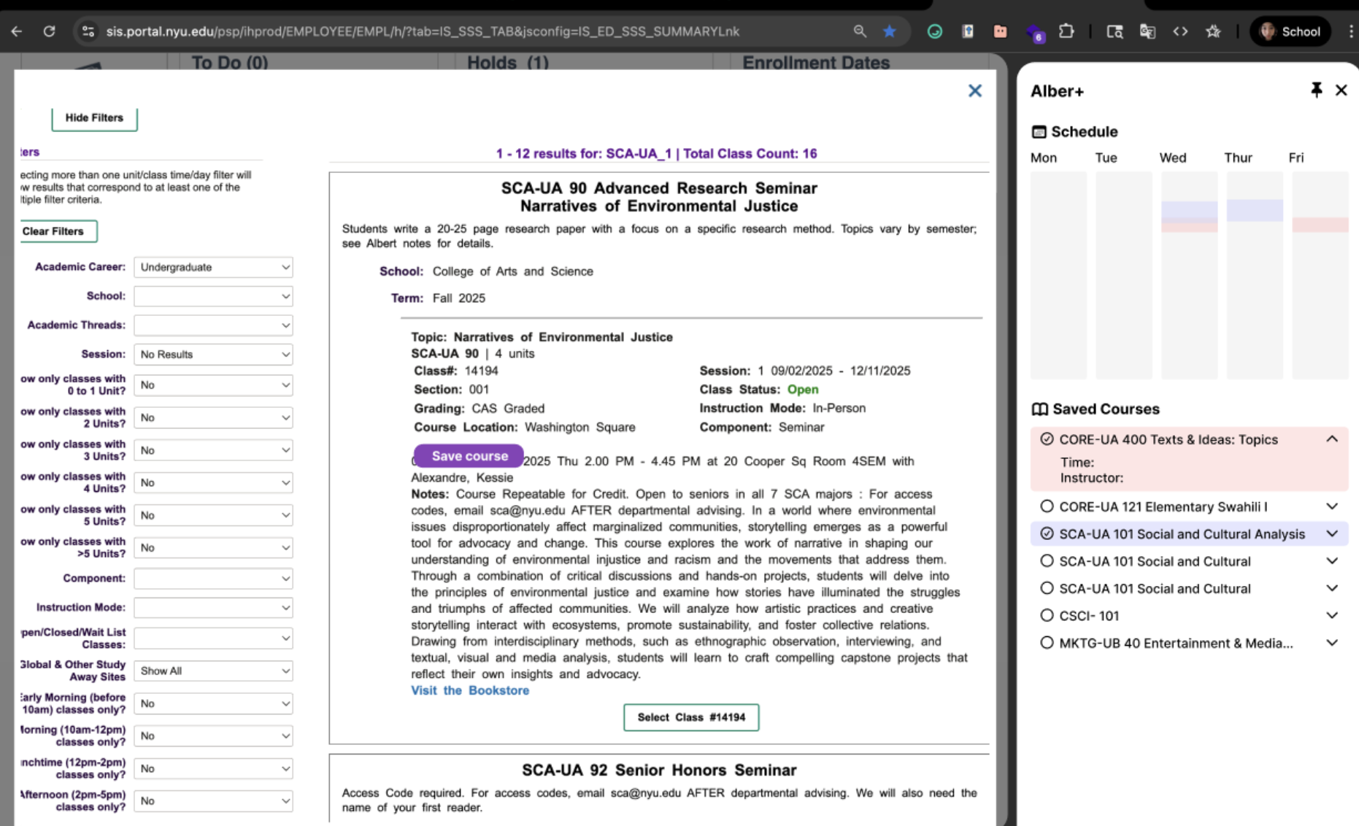
Task: Click the Wednesday blue schedule block
Action: [x=1190, y=209]
